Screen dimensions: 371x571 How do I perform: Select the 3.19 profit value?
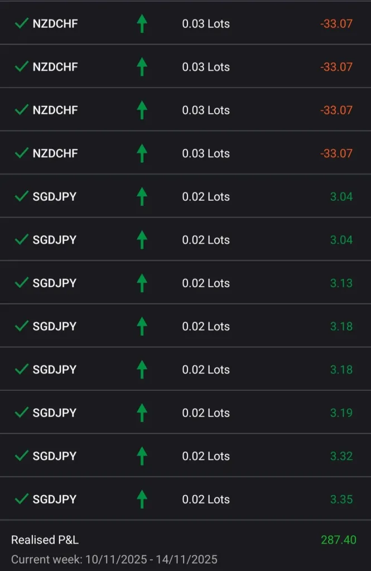click(x=341, y=413)
